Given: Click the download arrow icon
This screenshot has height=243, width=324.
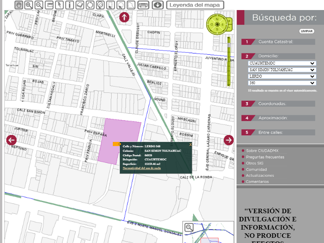Looking at the screenshot, I should (157, 5).
